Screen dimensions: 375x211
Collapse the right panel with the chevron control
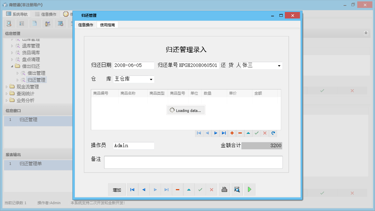(365, 33)
